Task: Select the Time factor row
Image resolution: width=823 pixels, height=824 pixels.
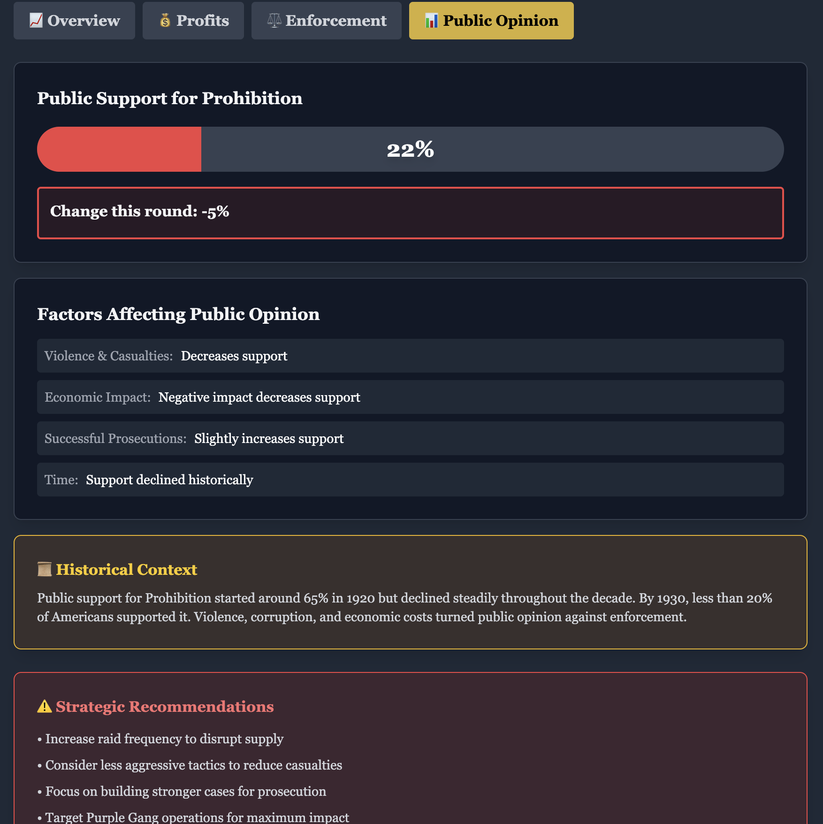Action: tap(410, 480)
